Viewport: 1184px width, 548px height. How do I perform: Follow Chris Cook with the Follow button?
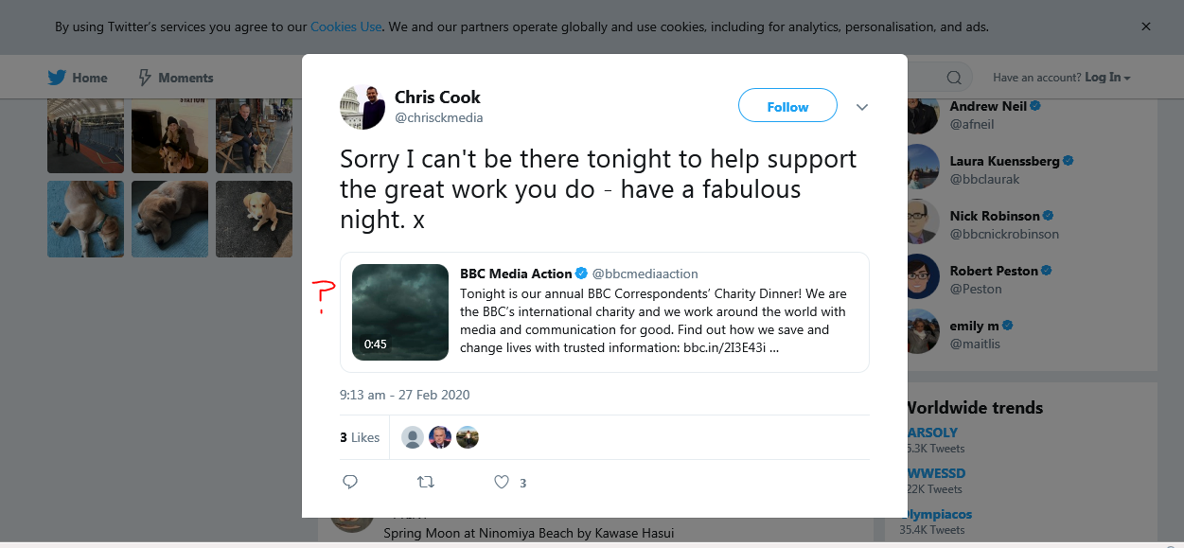pos(787,106)
